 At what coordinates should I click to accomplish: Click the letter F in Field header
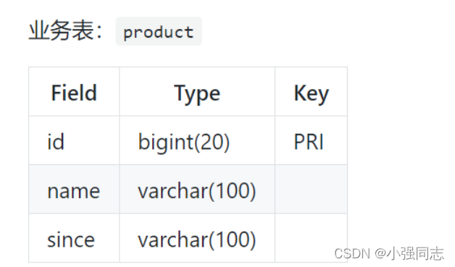[56, 93]
